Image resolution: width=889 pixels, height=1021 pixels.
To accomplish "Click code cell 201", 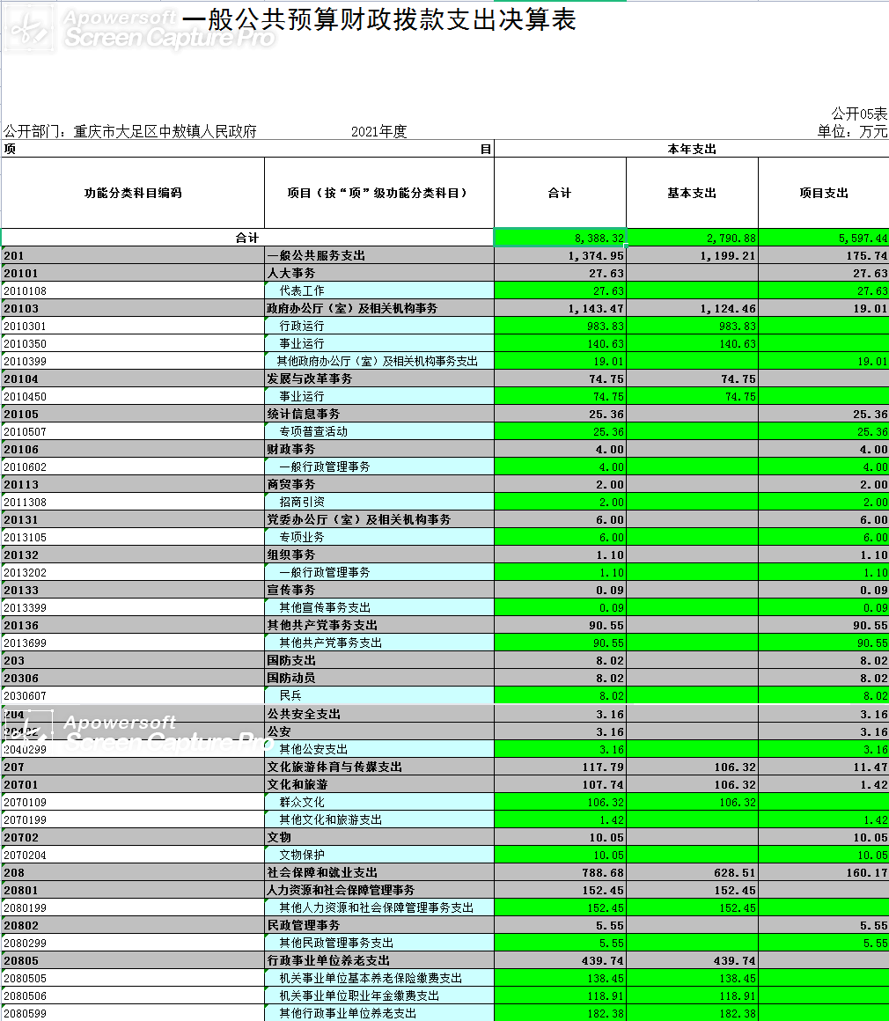I will click(133, 255).
